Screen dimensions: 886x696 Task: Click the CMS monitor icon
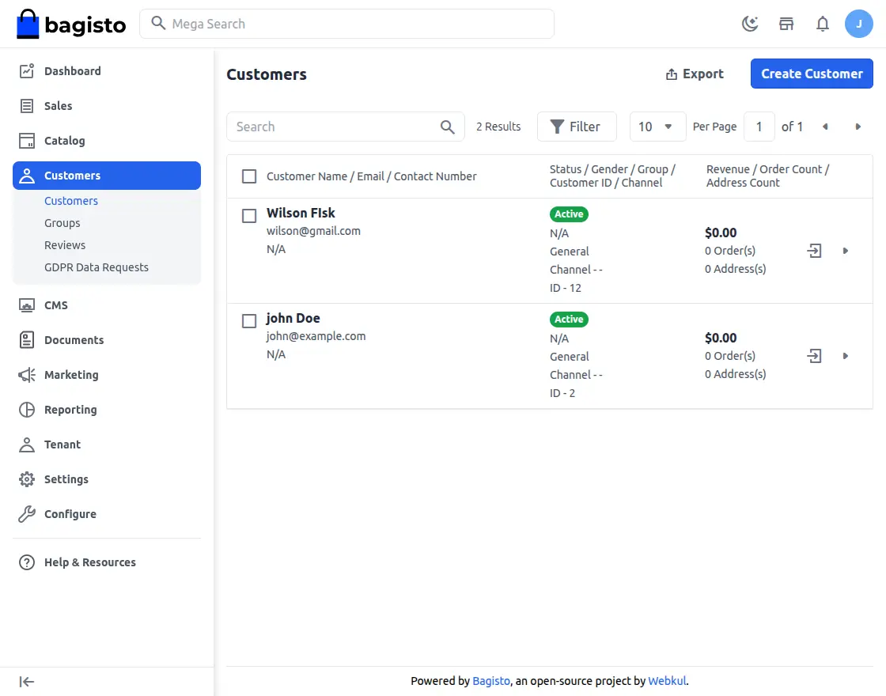[x=27, y=305]
